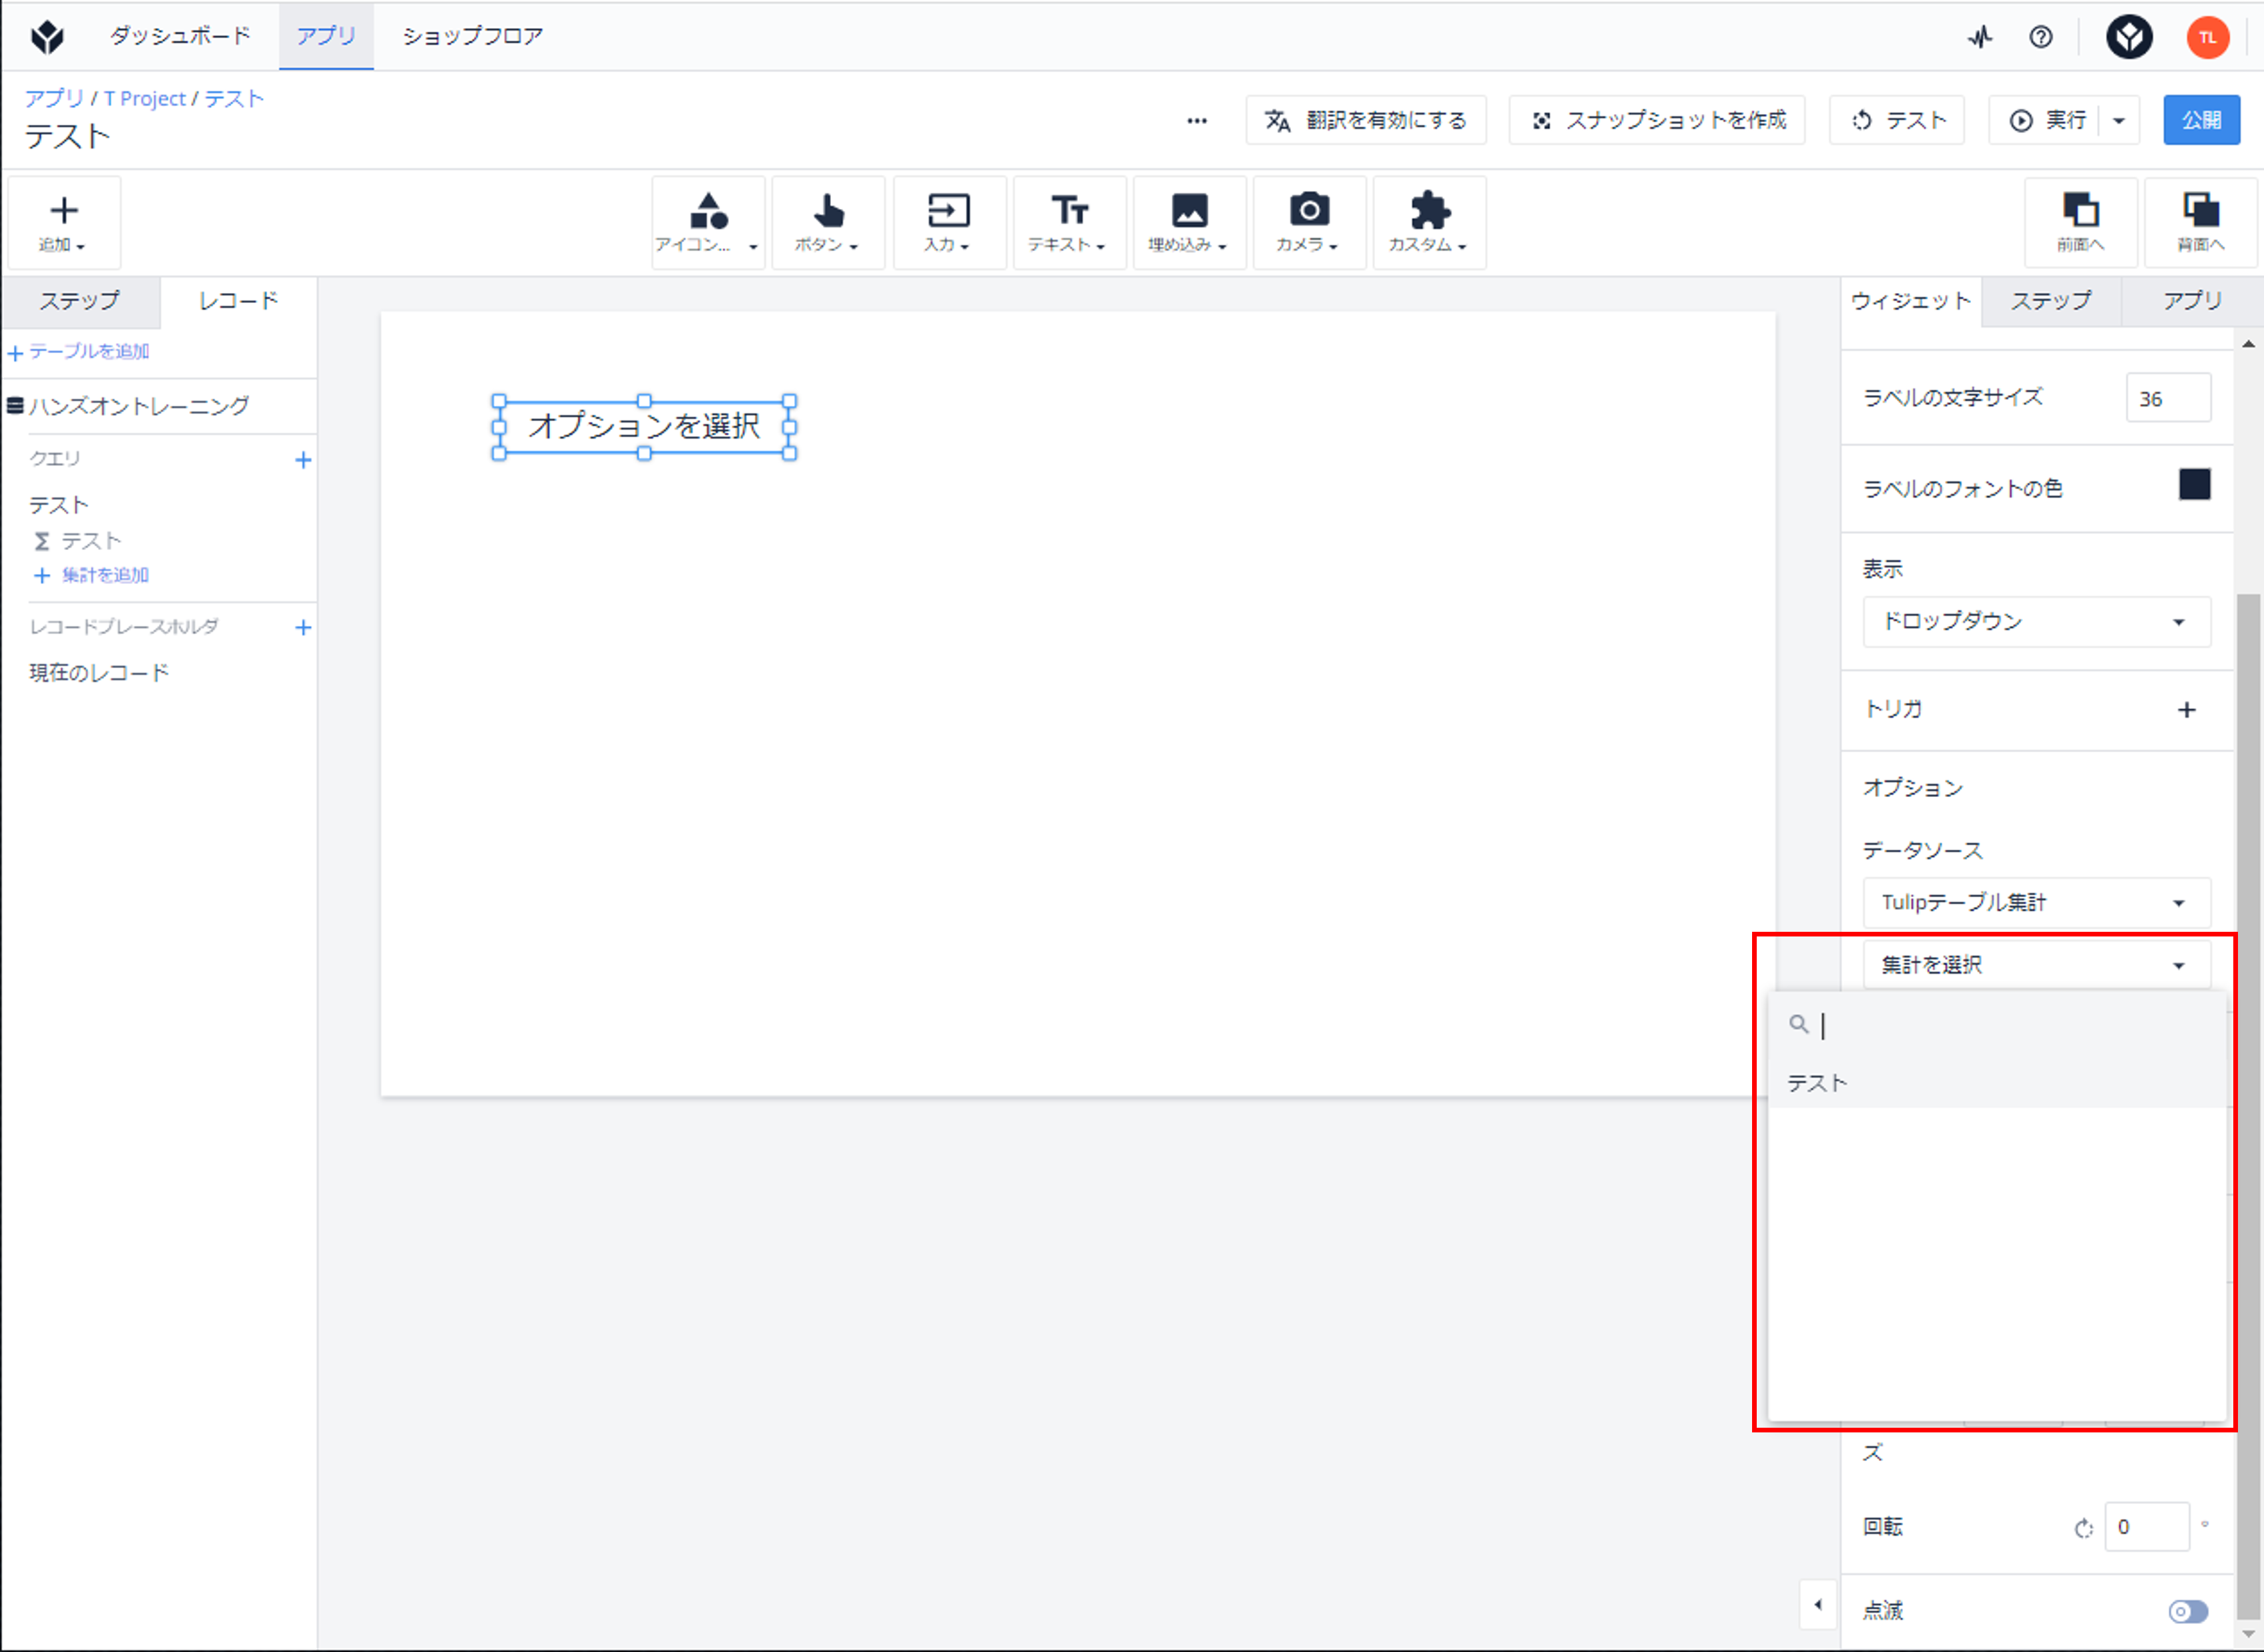Switch to right panel ステップ tab
2264x1652 pixels.
(x=2051, y=301)
